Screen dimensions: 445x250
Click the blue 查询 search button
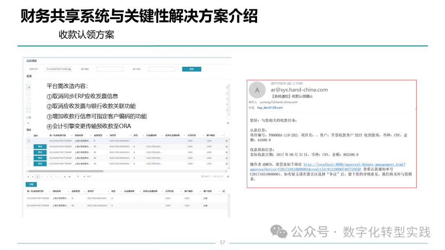click(x=192, y=69)
